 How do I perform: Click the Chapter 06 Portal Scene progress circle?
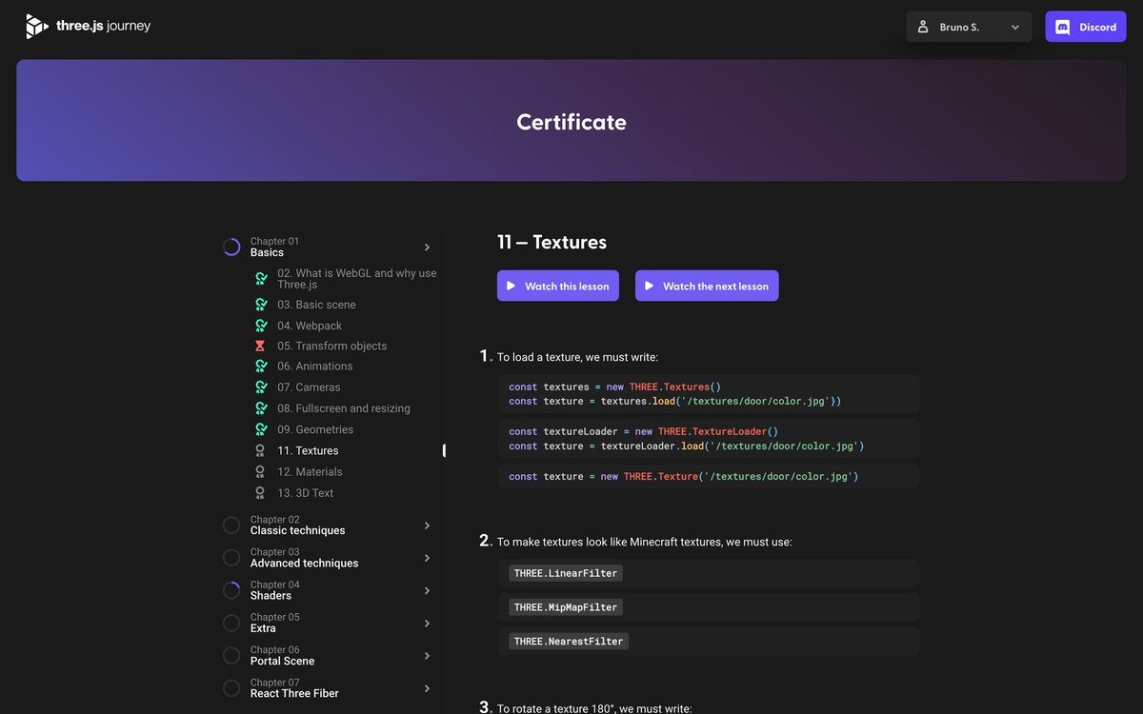[x=231, y=656]
